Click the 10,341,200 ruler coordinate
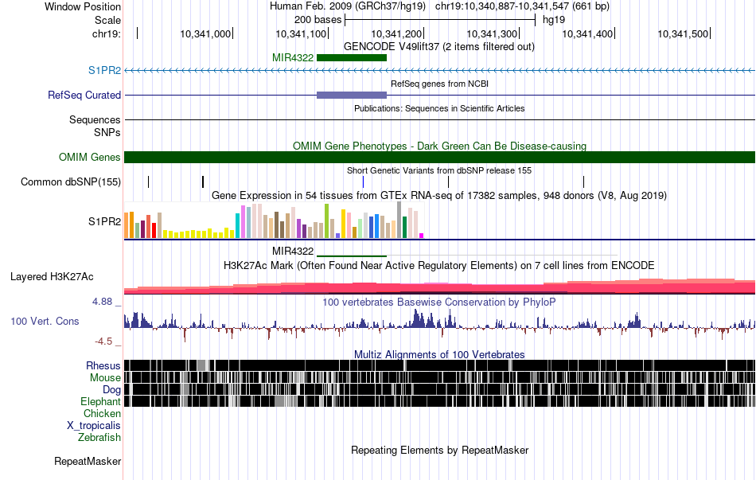756x480 pixels. pyautogui.click(x=396, y=33)
